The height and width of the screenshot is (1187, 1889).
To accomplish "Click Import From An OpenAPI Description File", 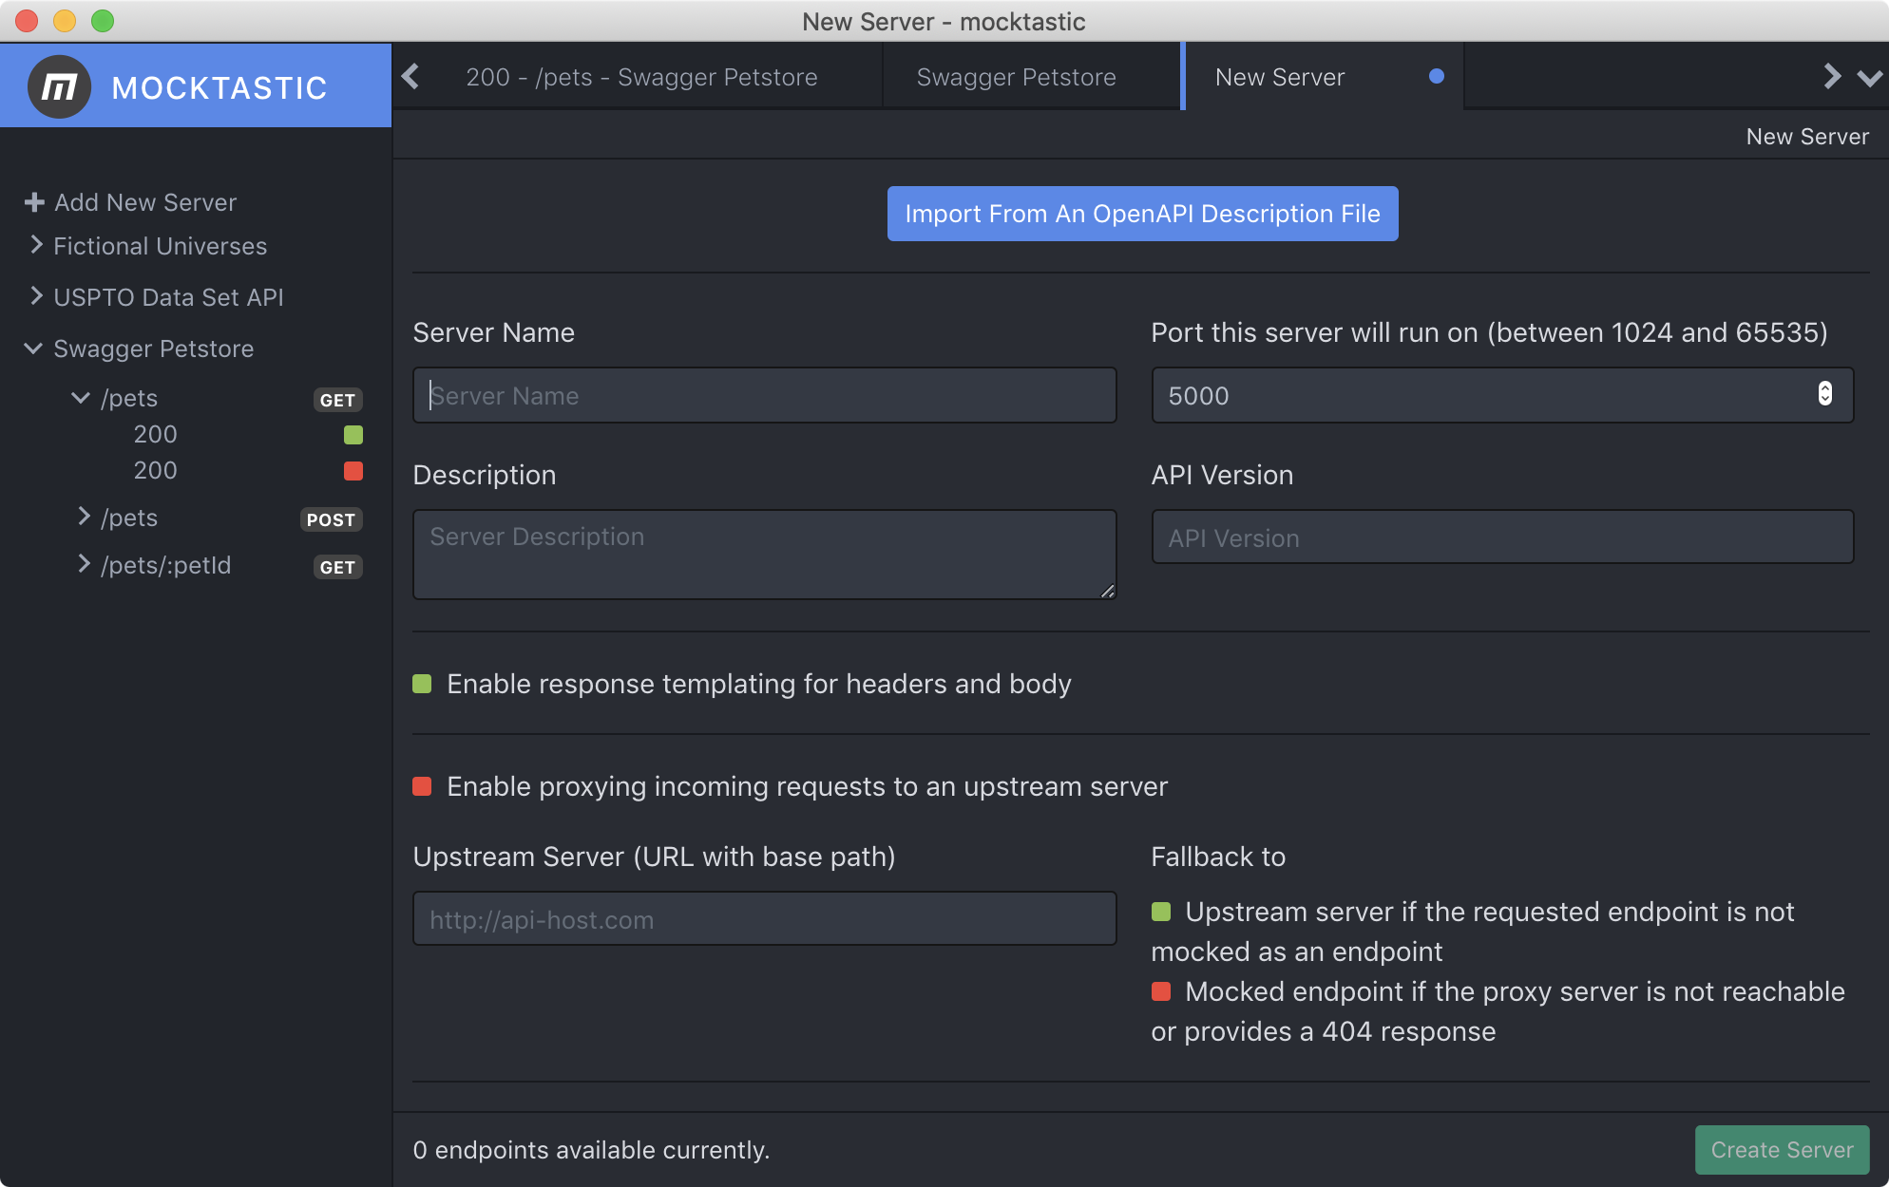I will pos(1142,214).
